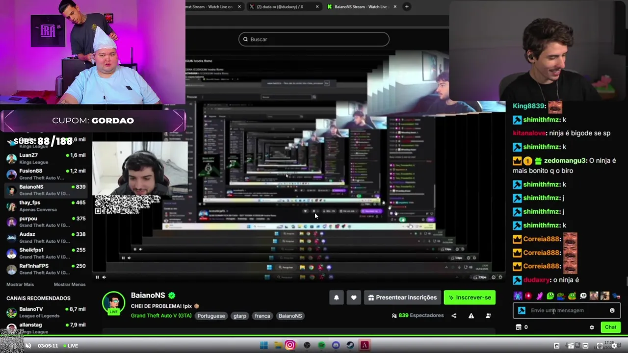
Task: Click the gtarp tag
Action: click(x=240, y=316)
